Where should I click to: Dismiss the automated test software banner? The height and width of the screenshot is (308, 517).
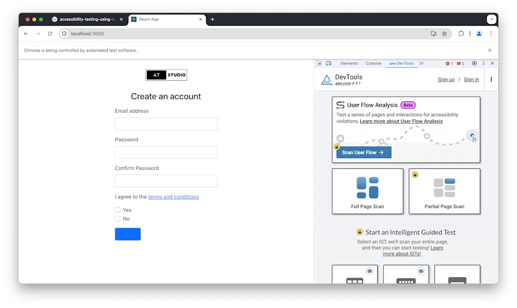tap(490, 50)
